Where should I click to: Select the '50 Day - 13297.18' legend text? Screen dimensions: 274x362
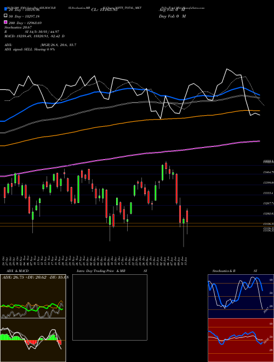click(24, 16)
